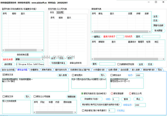Click 全选 under the friend list
167x116 pixels.
click(53, 58)
